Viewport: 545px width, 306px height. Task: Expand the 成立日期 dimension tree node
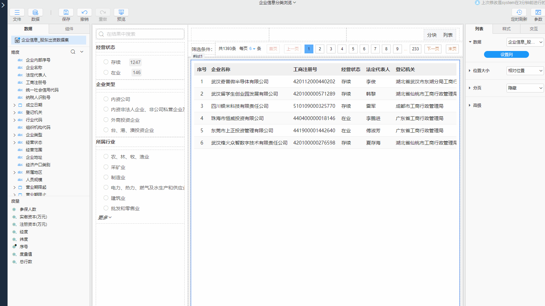(x=14, y=105)
